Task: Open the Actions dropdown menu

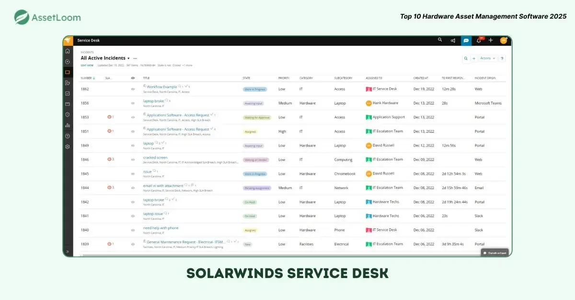Action: (x=488, y=58)
